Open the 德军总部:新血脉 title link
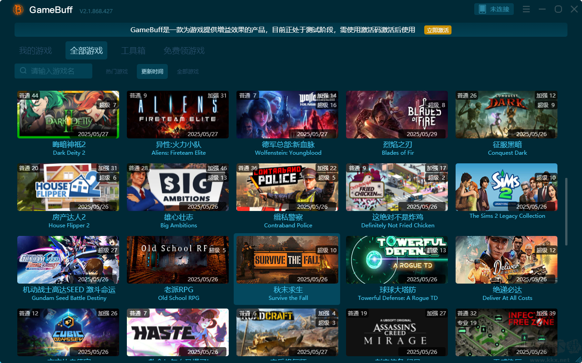The width and height of the screenshot is (582, 363). pyautogui.click(x=288, y=144)
